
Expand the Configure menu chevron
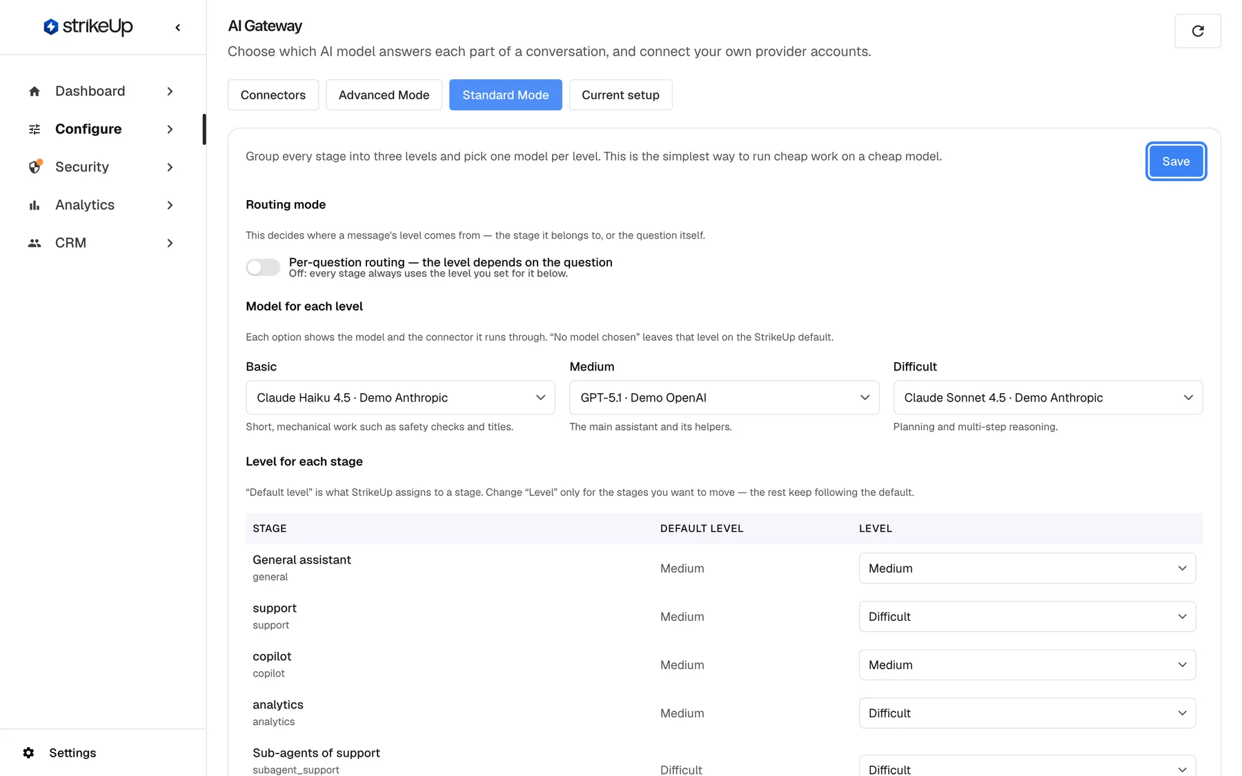tap(170, 129)
